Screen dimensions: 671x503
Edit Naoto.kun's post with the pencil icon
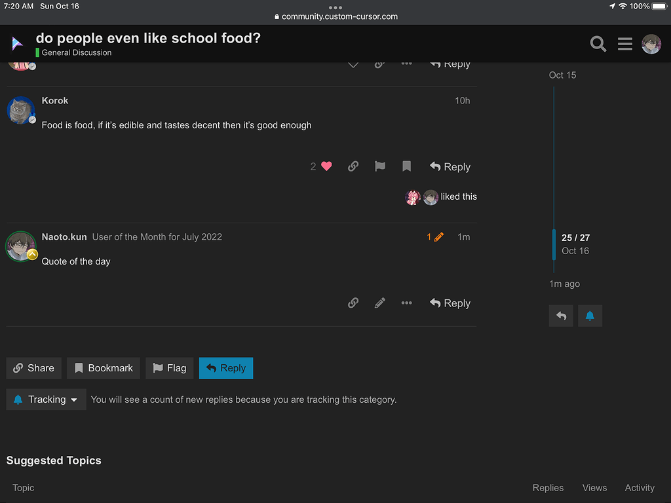[379, 303]
